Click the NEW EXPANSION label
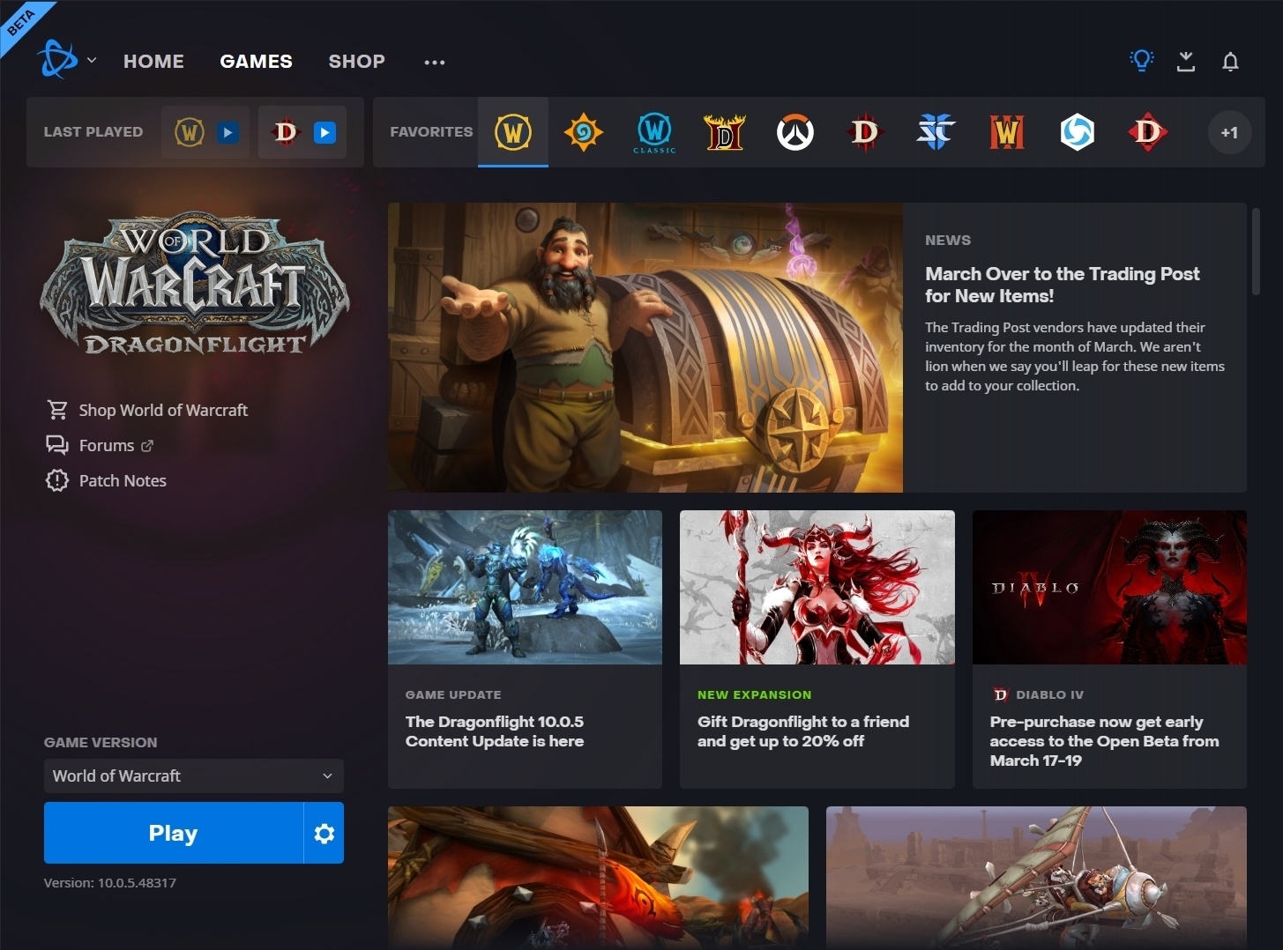Screen dimensions: 1283x950 [x=754, y=694]
